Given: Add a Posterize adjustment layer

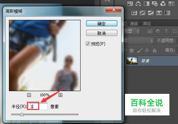Looking at the screenshot, I should (143, 13).
